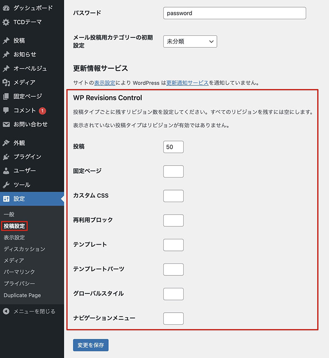Open the 未分類 category dropdown

coord(190,41)
